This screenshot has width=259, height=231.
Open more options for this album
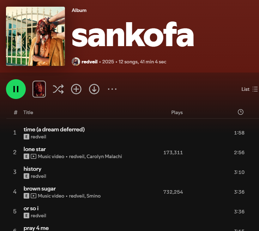(112, 89)
